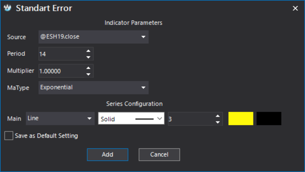
Task: Open the Solid line style combo box
Action: [131, 118]
